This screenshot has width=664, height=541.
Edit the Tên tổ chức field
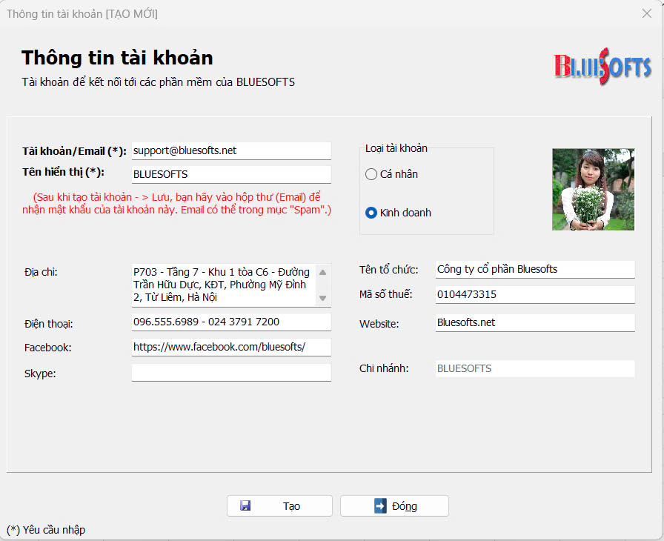(x=535, y=269)
